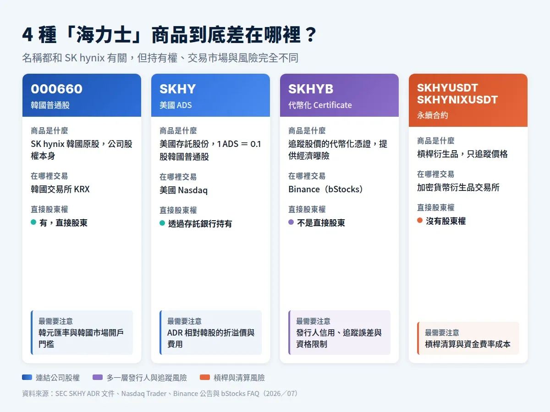Click the 代幣化 Certificate label
The height and width of the screenshot is (412, 550).
pyautogui.click(x=320, y=105)
